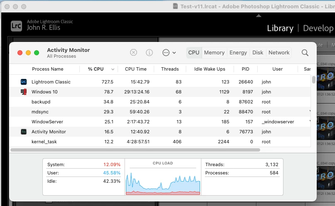Collapse Lightroom top panel with the triangle arrow

coord(259,16)
